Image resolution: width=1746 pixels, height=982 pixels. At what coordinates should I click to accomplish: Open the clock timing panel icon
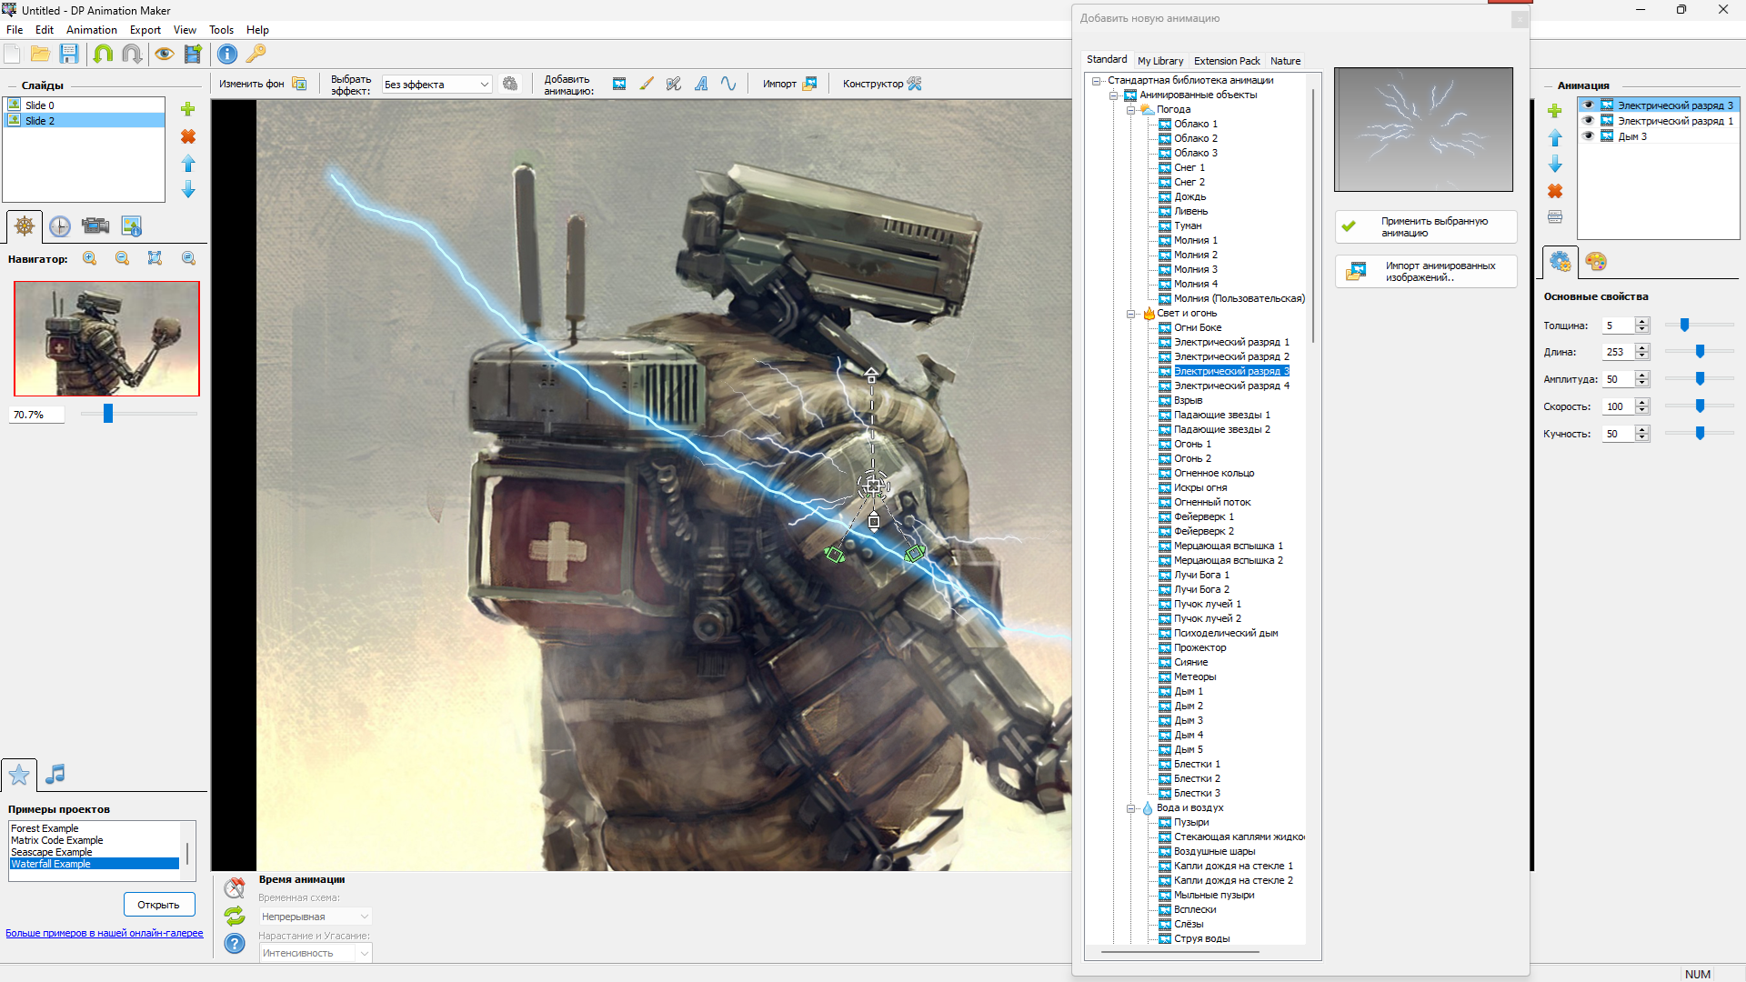point(60,226)
